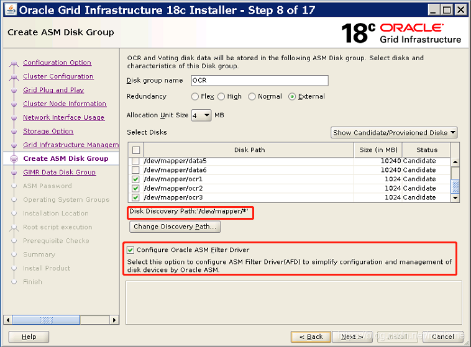Click the Status column header
Viewport: 471px width, 347px height.
(426, 150)
